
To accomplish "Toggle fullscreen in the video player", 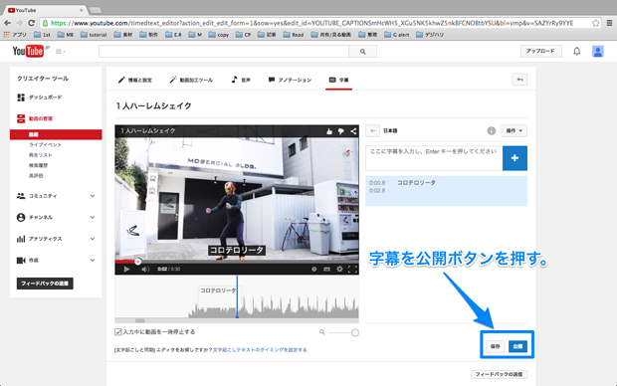I will tap(352, 270).
